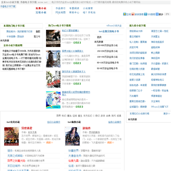Open 无限之成神路 in the fantasy list
The height and width of the screenshot is (171, 171).
[x=15, y=156]
